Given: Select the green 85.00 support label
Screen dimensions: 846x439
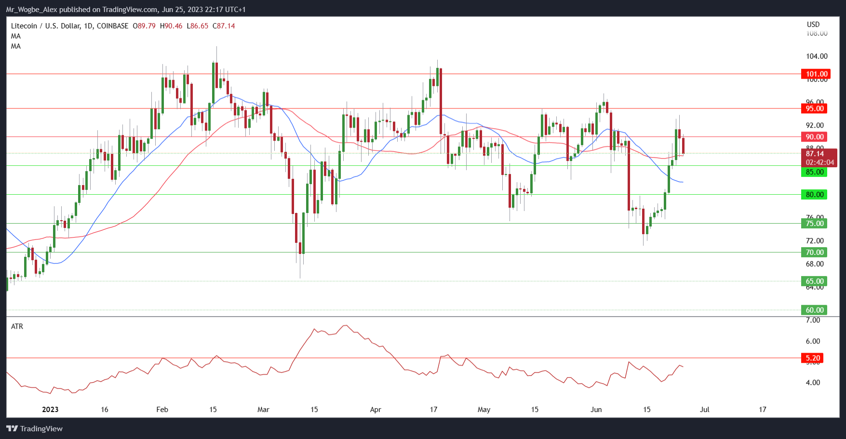Looking at the screenshot, I should (x=815, y=172).
